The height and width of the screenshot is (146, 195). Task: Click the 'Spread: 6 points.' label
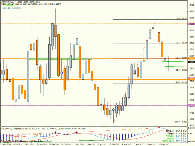pyautogui.click(x=12, y=8)
